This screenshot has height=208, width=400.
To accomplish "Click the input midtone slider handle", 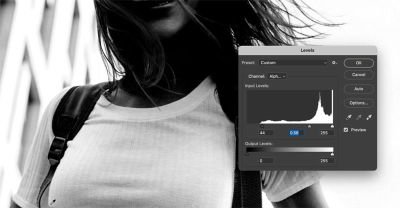I will pyautogui.click(x=309, y=126).
